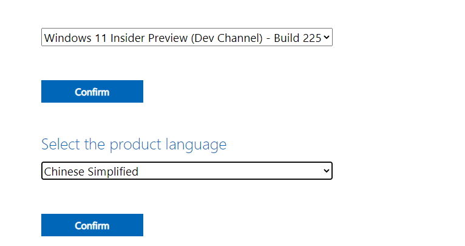Click empty space inside the language dropdown

(243, 171)
